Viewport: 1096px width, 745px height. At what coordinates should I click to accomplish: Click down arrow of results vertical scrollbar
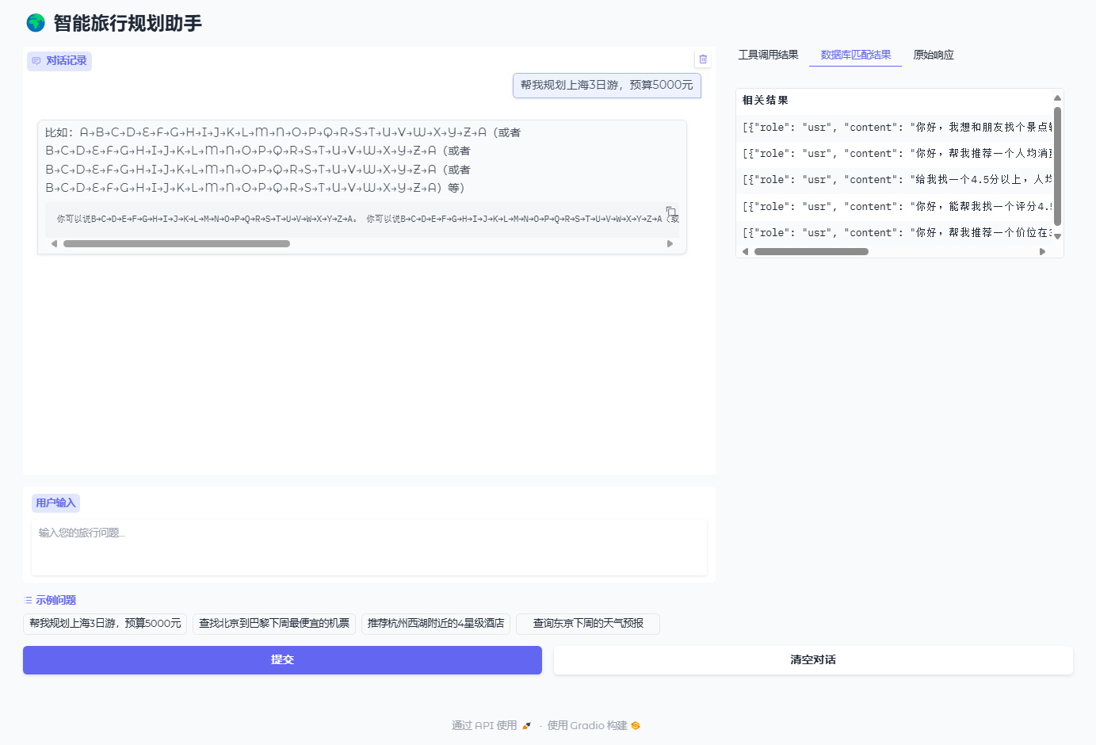point(1057,236)
